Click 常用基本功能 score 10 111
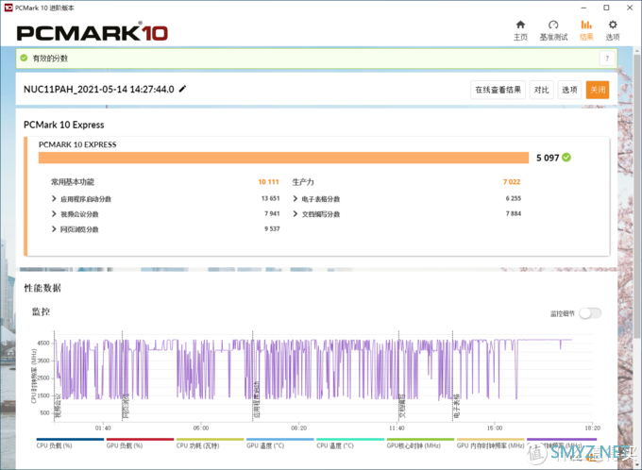Image resolution: width=642 pixels, height=470 pixels. 268,182
